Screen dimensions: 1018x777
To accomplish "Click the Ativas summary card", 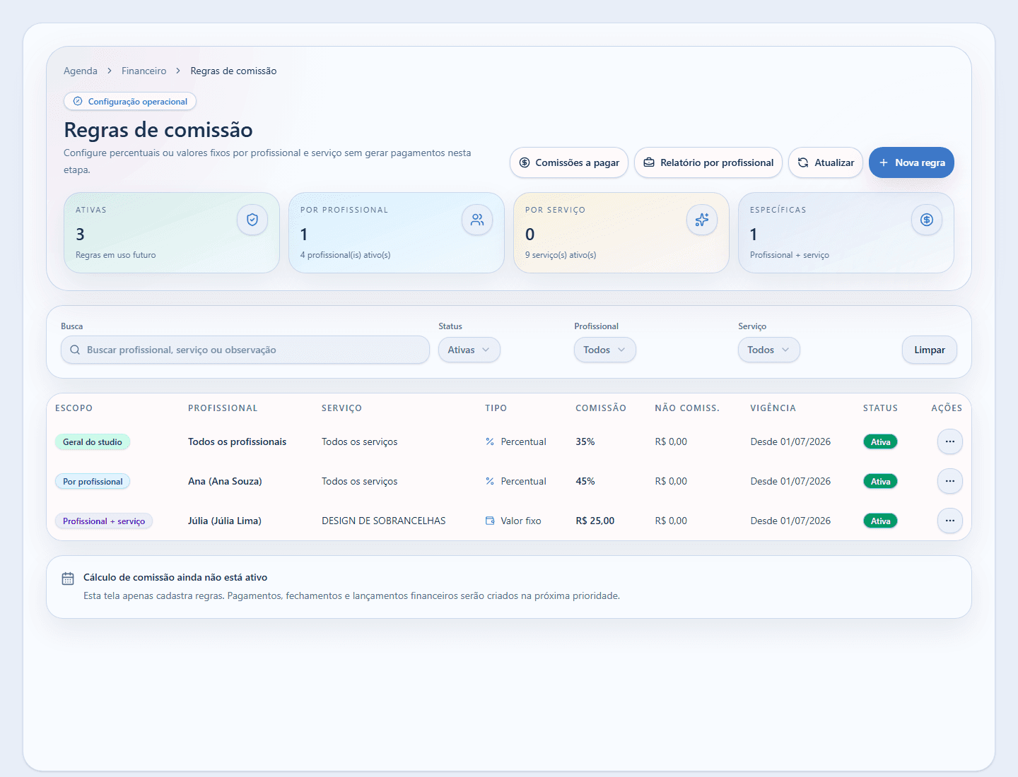I will pos(172,232).
